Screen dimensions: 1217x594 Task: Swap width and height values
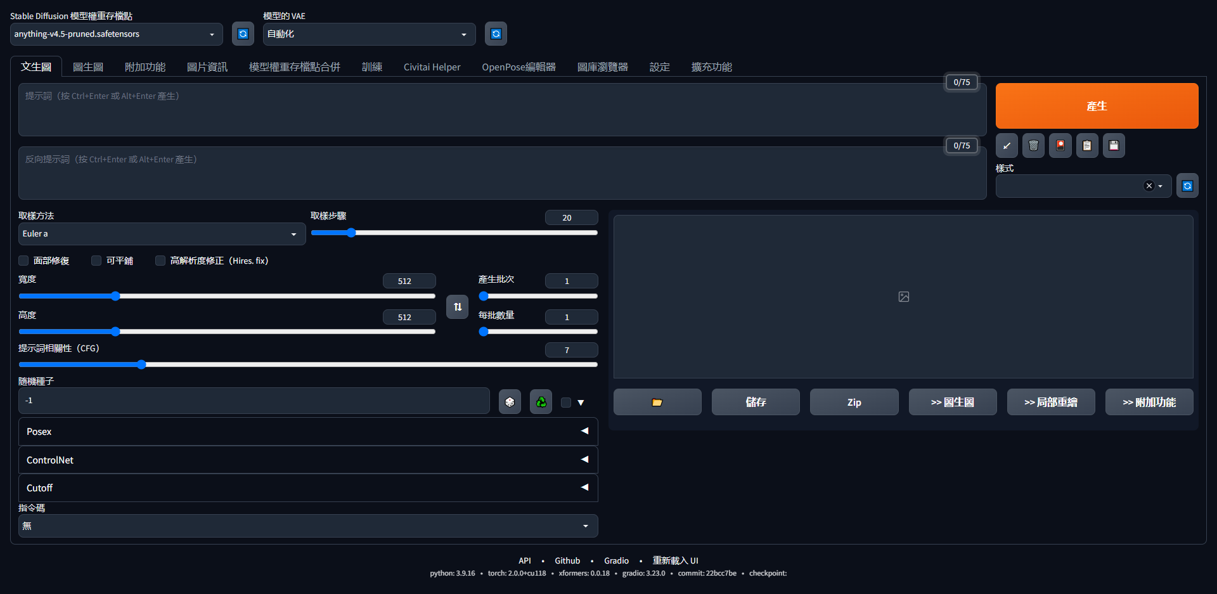(457, 307)
